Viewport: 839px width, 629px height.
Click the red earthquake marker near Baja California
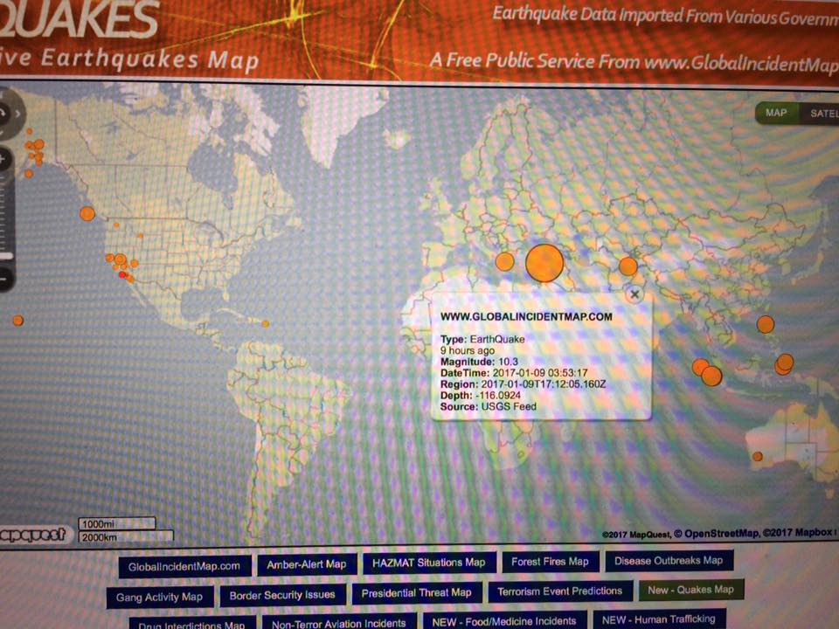point(122,274)
